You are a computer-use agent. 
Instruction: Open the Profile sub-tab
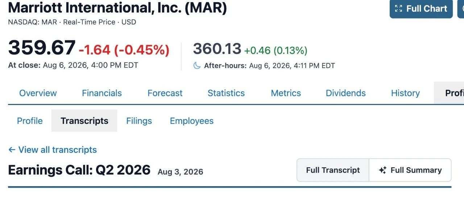coord(30,121)
